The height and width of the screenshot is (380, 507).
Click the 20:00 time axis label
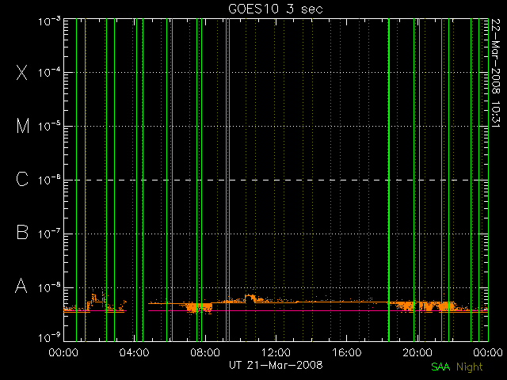click(x=417, y=351)
